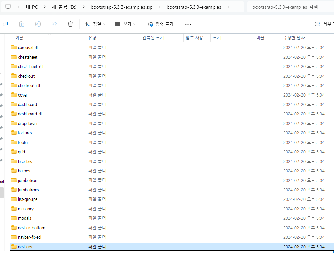Select the checkout folder icon
This screenshot has width=334, height=253.
tap(14, 76)
